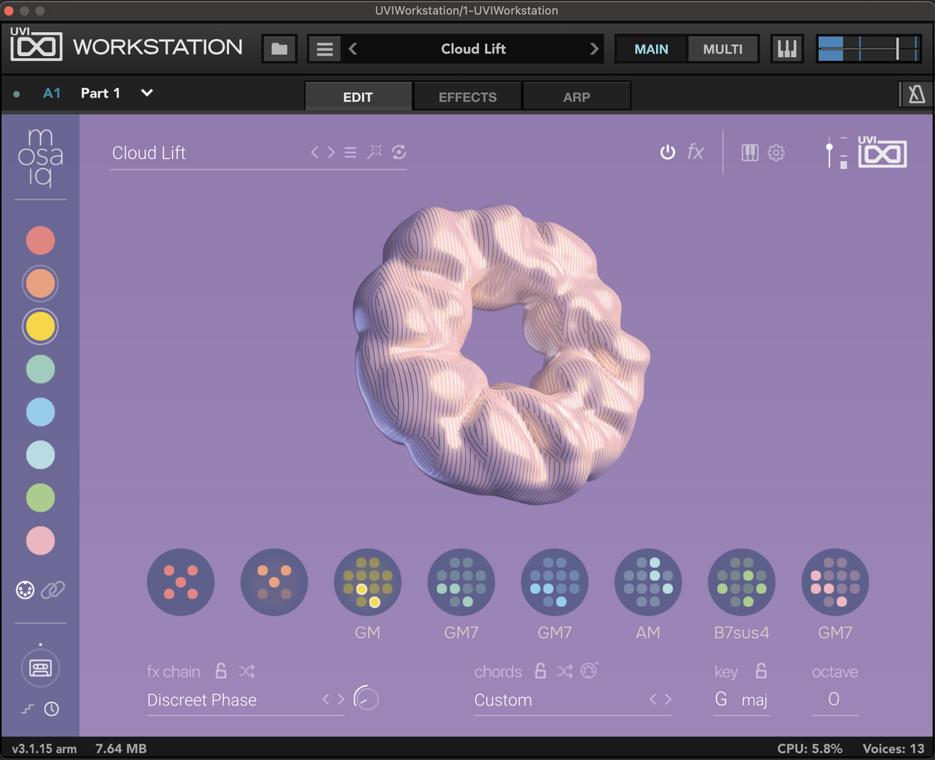Toggle the chords lock
This screenshot has width=935, height=760.
coord(540,670)
